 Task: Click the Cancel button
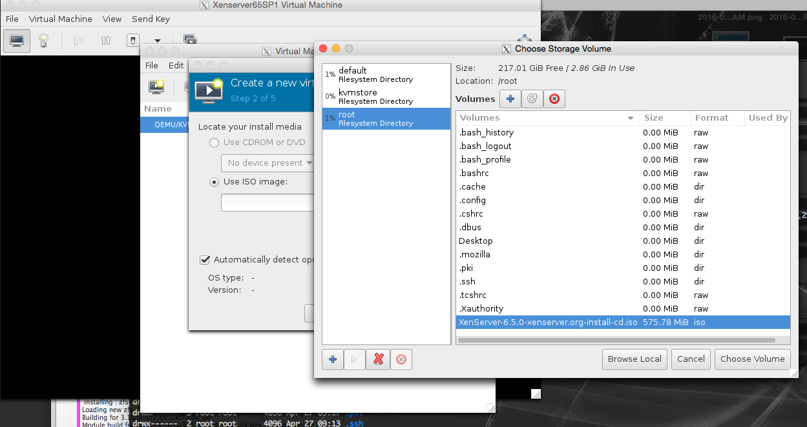click(x=691, y=359)
